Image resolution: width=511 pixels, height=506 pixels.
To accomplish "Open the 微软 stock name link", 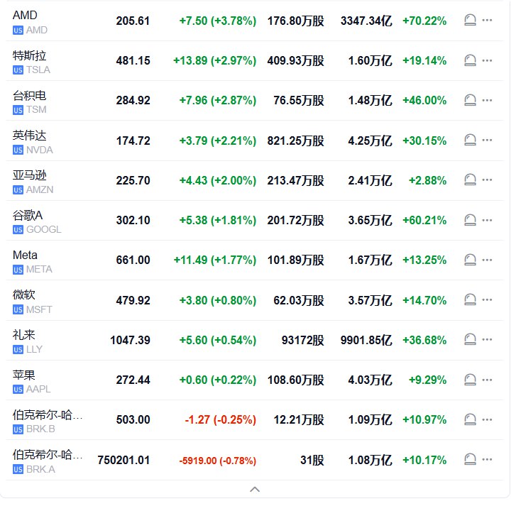I will pyautogui.click(x=23, y=295).
